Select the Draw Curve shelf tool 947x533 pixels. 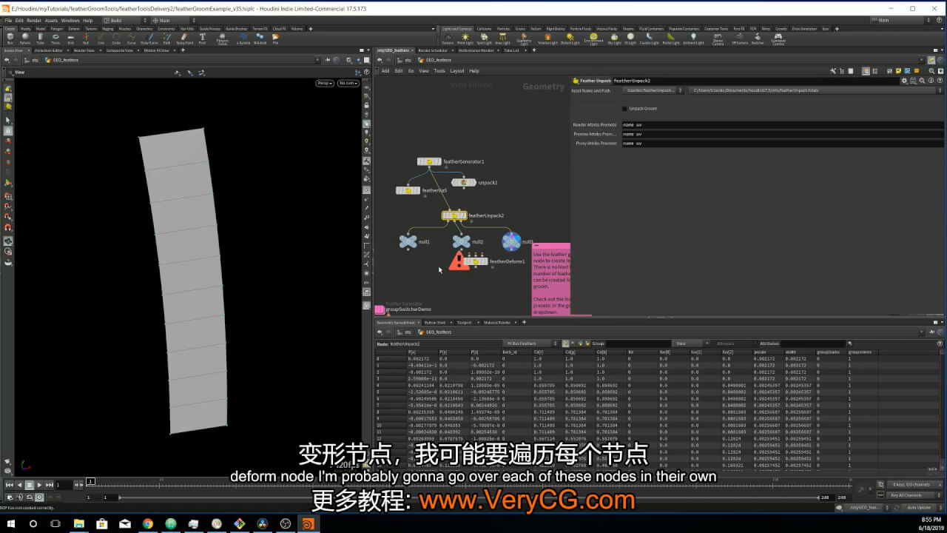pos(149,38)
